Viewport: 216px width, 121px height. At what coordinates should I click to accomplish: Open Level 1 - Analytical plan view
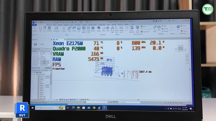point(45,76)
